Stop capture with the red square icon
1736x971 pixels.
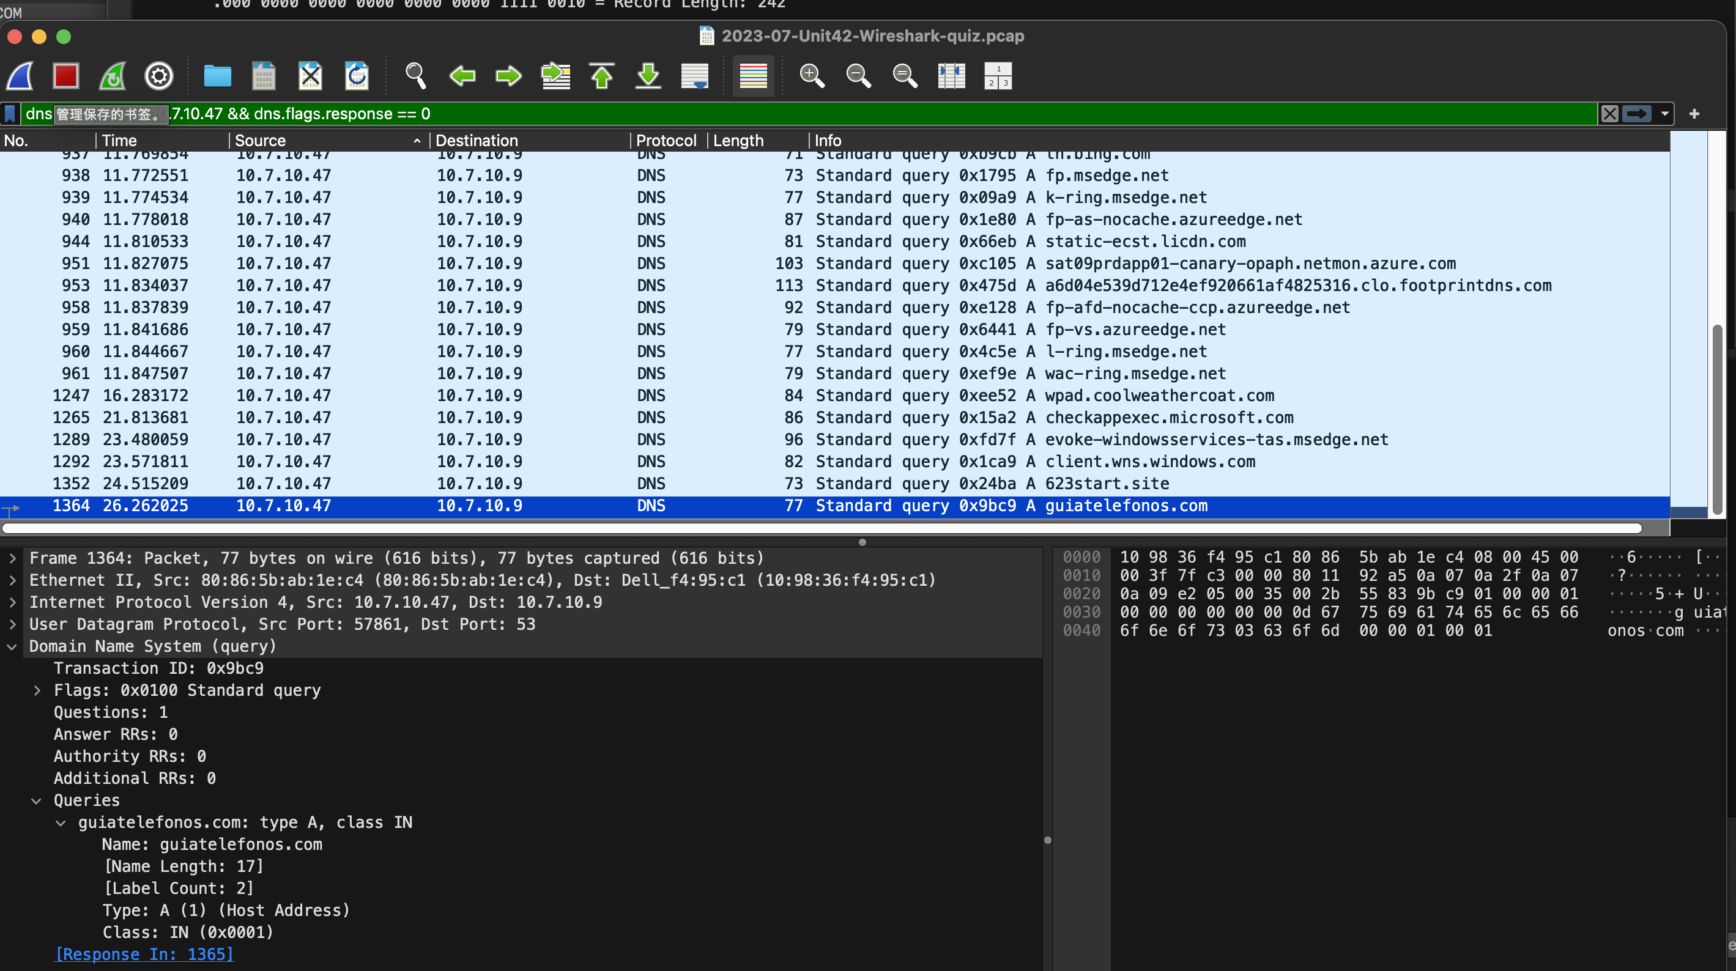(x=66, y=76)
